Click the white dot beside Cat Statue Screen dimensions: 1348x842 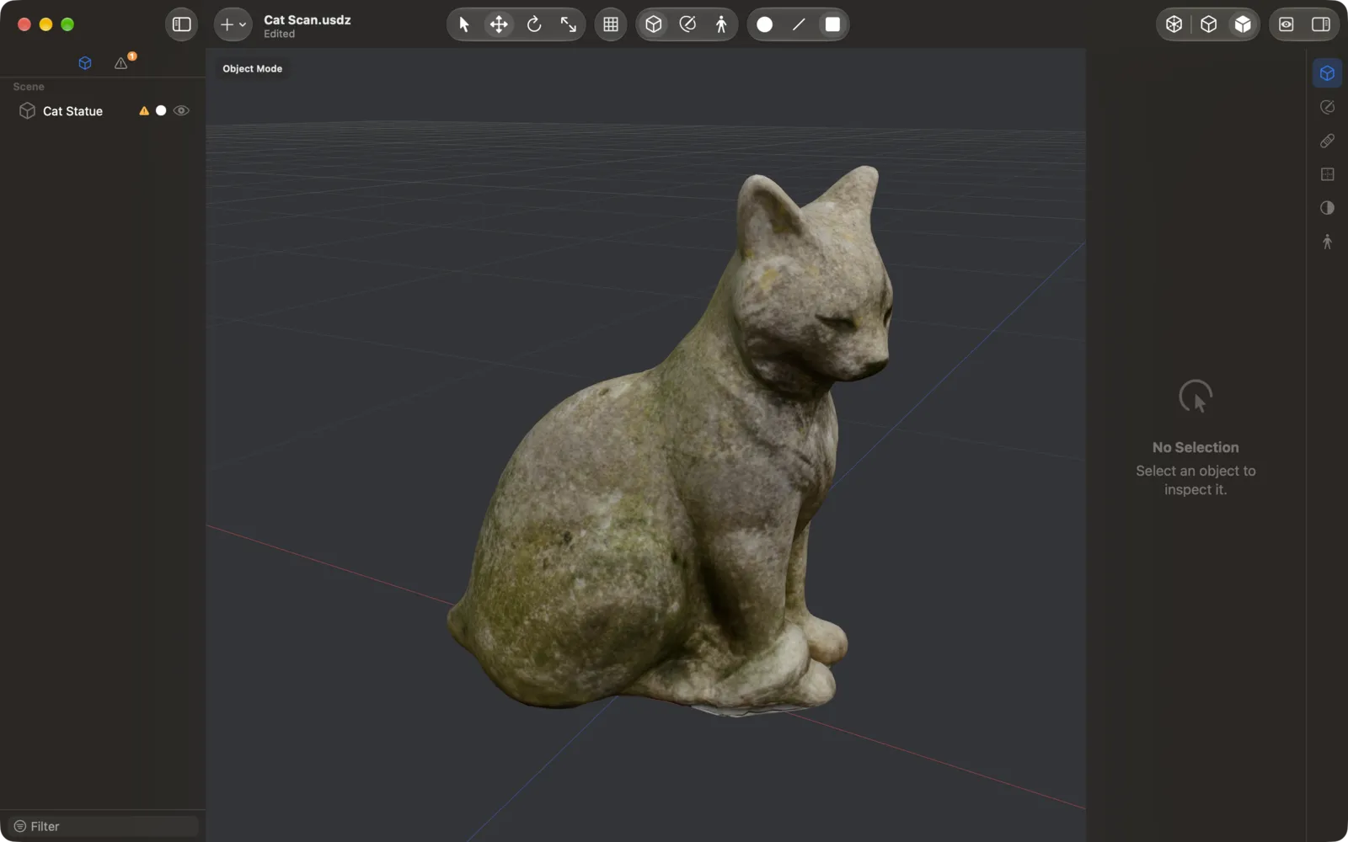(161, 111)
